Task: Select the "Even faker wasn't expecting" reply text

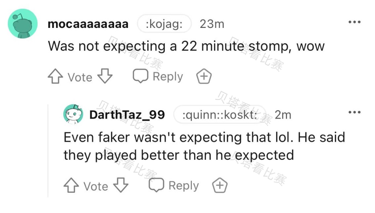Action: pos(204,146)
